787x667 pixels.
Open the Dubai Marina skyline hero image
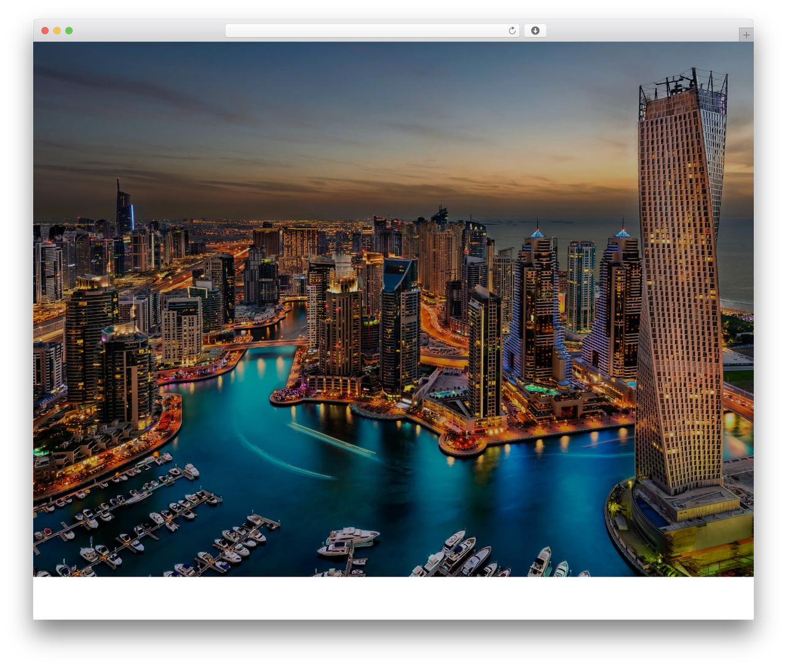(x=393, y=309)
